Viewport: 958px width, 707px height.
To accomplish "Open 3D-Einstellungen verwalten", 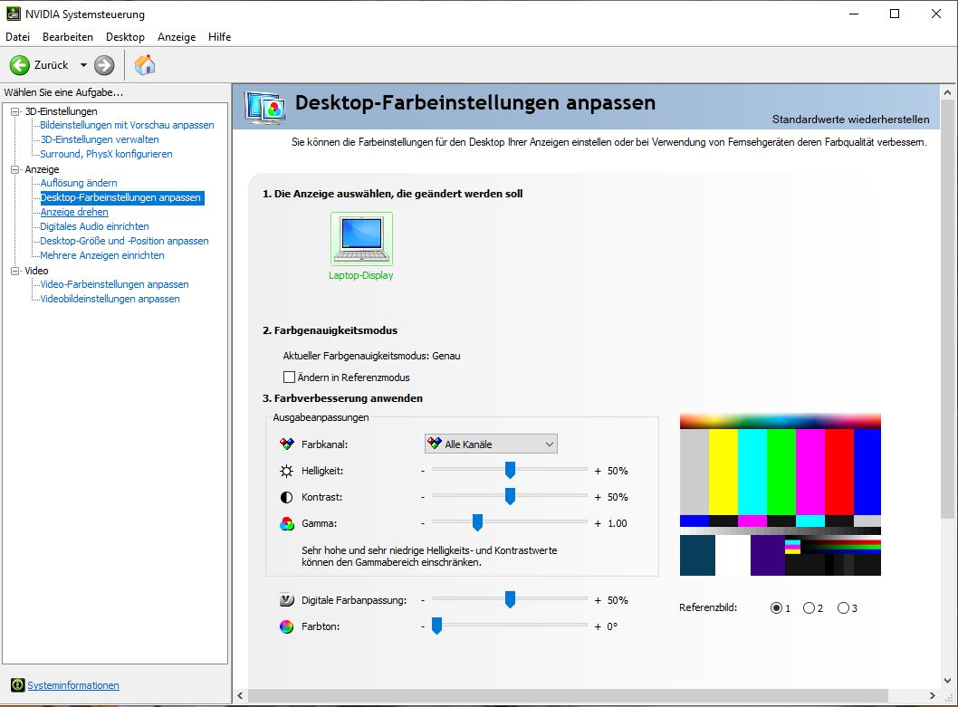I will (100, 139).
